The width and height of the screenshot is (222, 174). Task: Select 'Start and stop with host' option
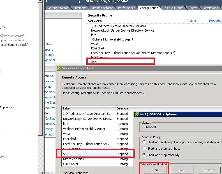click(144, 148)
